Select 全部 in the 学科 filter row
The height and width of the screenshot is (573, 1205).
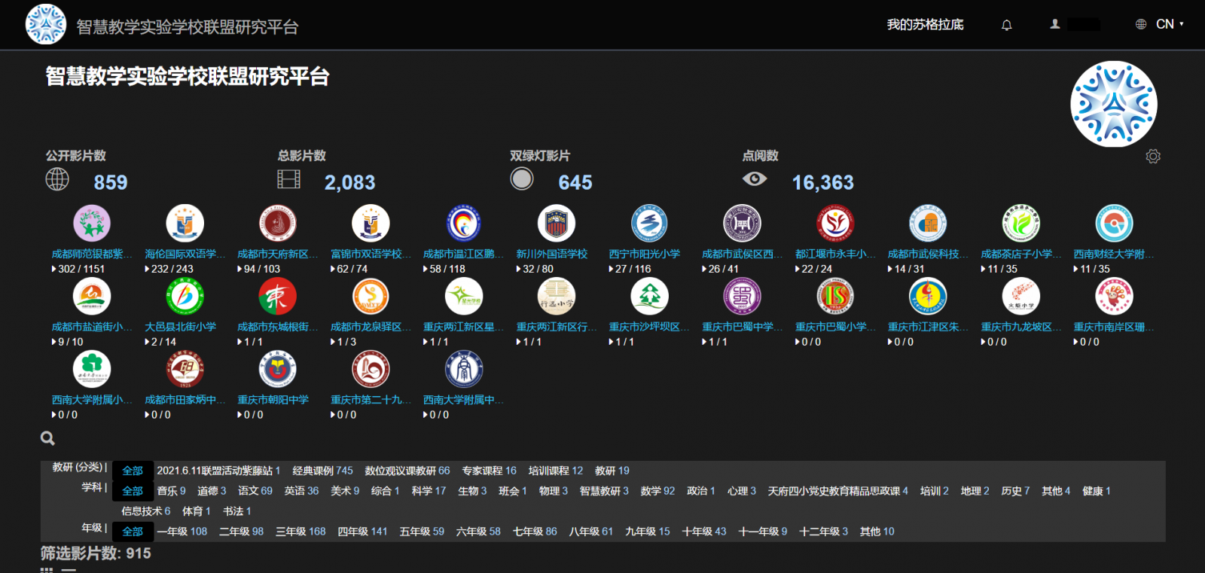133,491
